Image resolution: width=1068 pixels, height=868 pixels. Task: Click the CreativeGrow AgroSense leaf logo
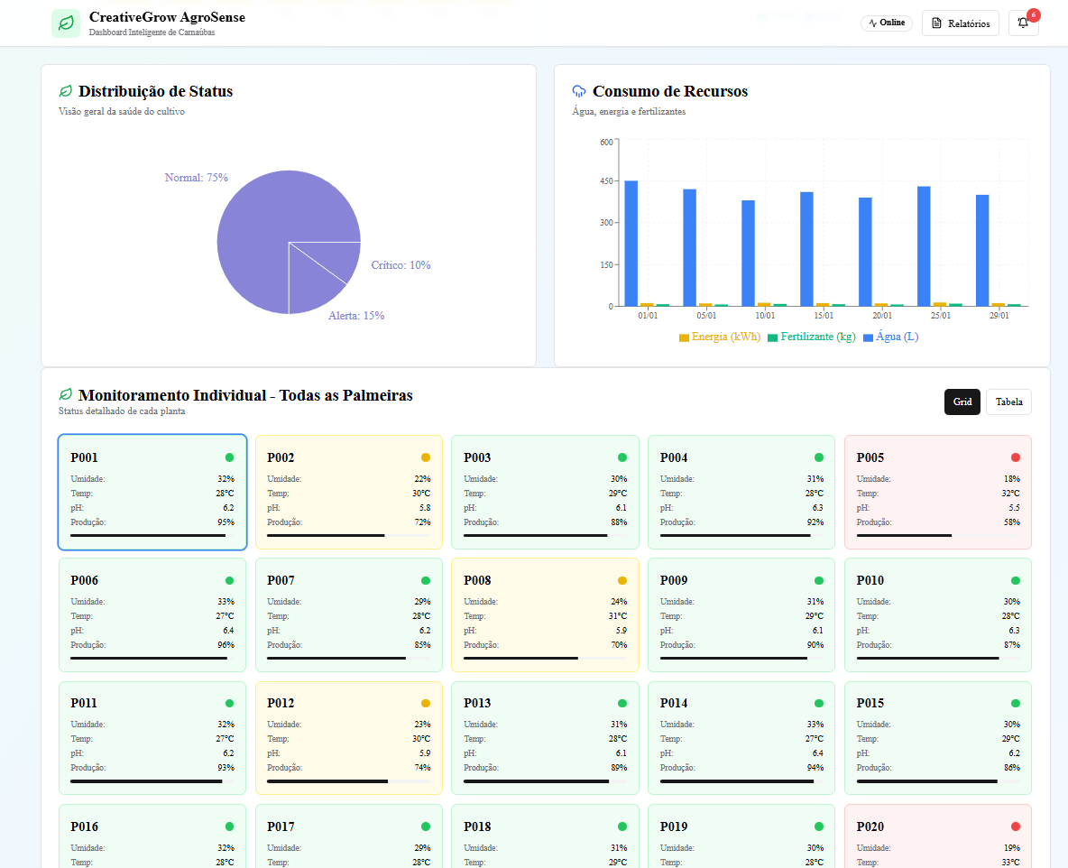(66, 23)
